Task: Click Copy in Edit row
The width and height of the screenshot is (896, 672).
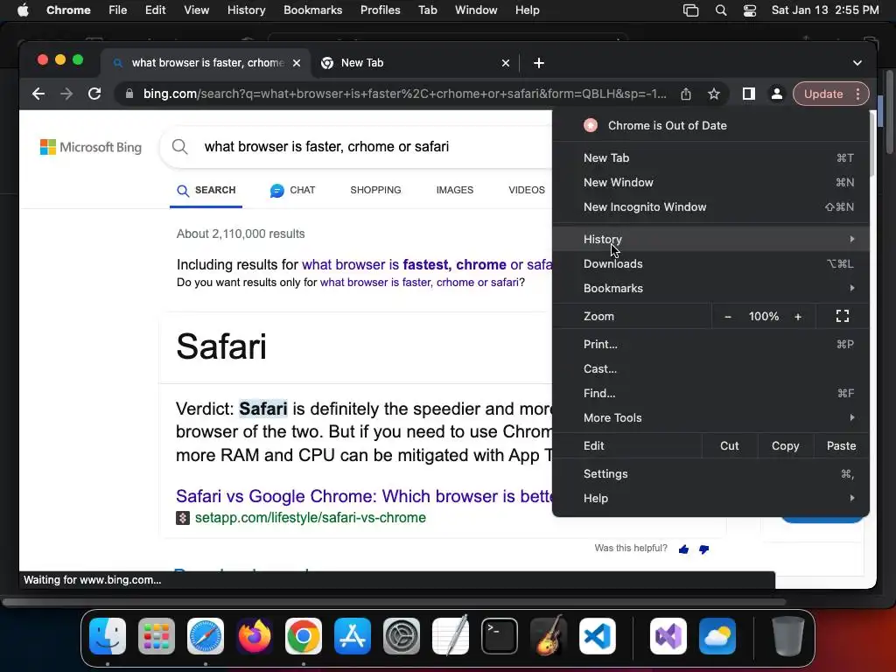Action: (x=785, y=445)
